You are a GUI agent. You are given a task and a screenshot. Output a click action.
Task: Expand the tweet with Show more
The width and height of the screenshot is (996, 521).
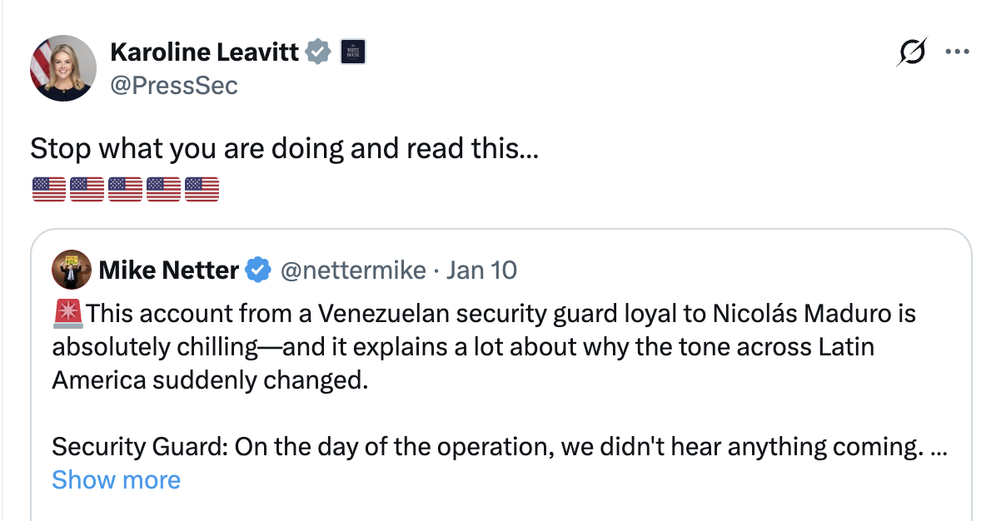pos(116,479)
